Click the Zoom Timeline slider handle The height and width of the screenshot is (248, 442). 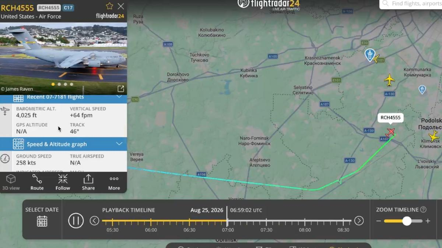coord(407,221)
